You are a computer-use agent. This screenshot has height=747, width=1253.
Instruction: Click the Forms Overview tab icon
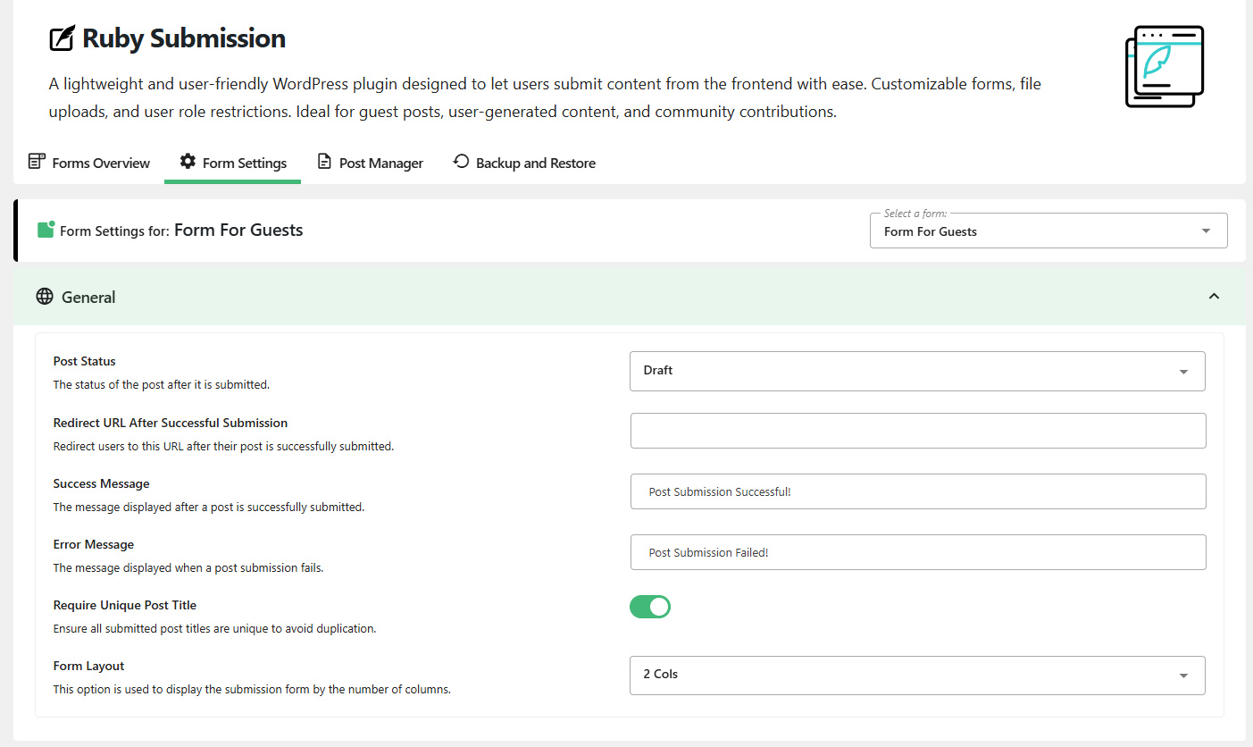tap(37, 162)
